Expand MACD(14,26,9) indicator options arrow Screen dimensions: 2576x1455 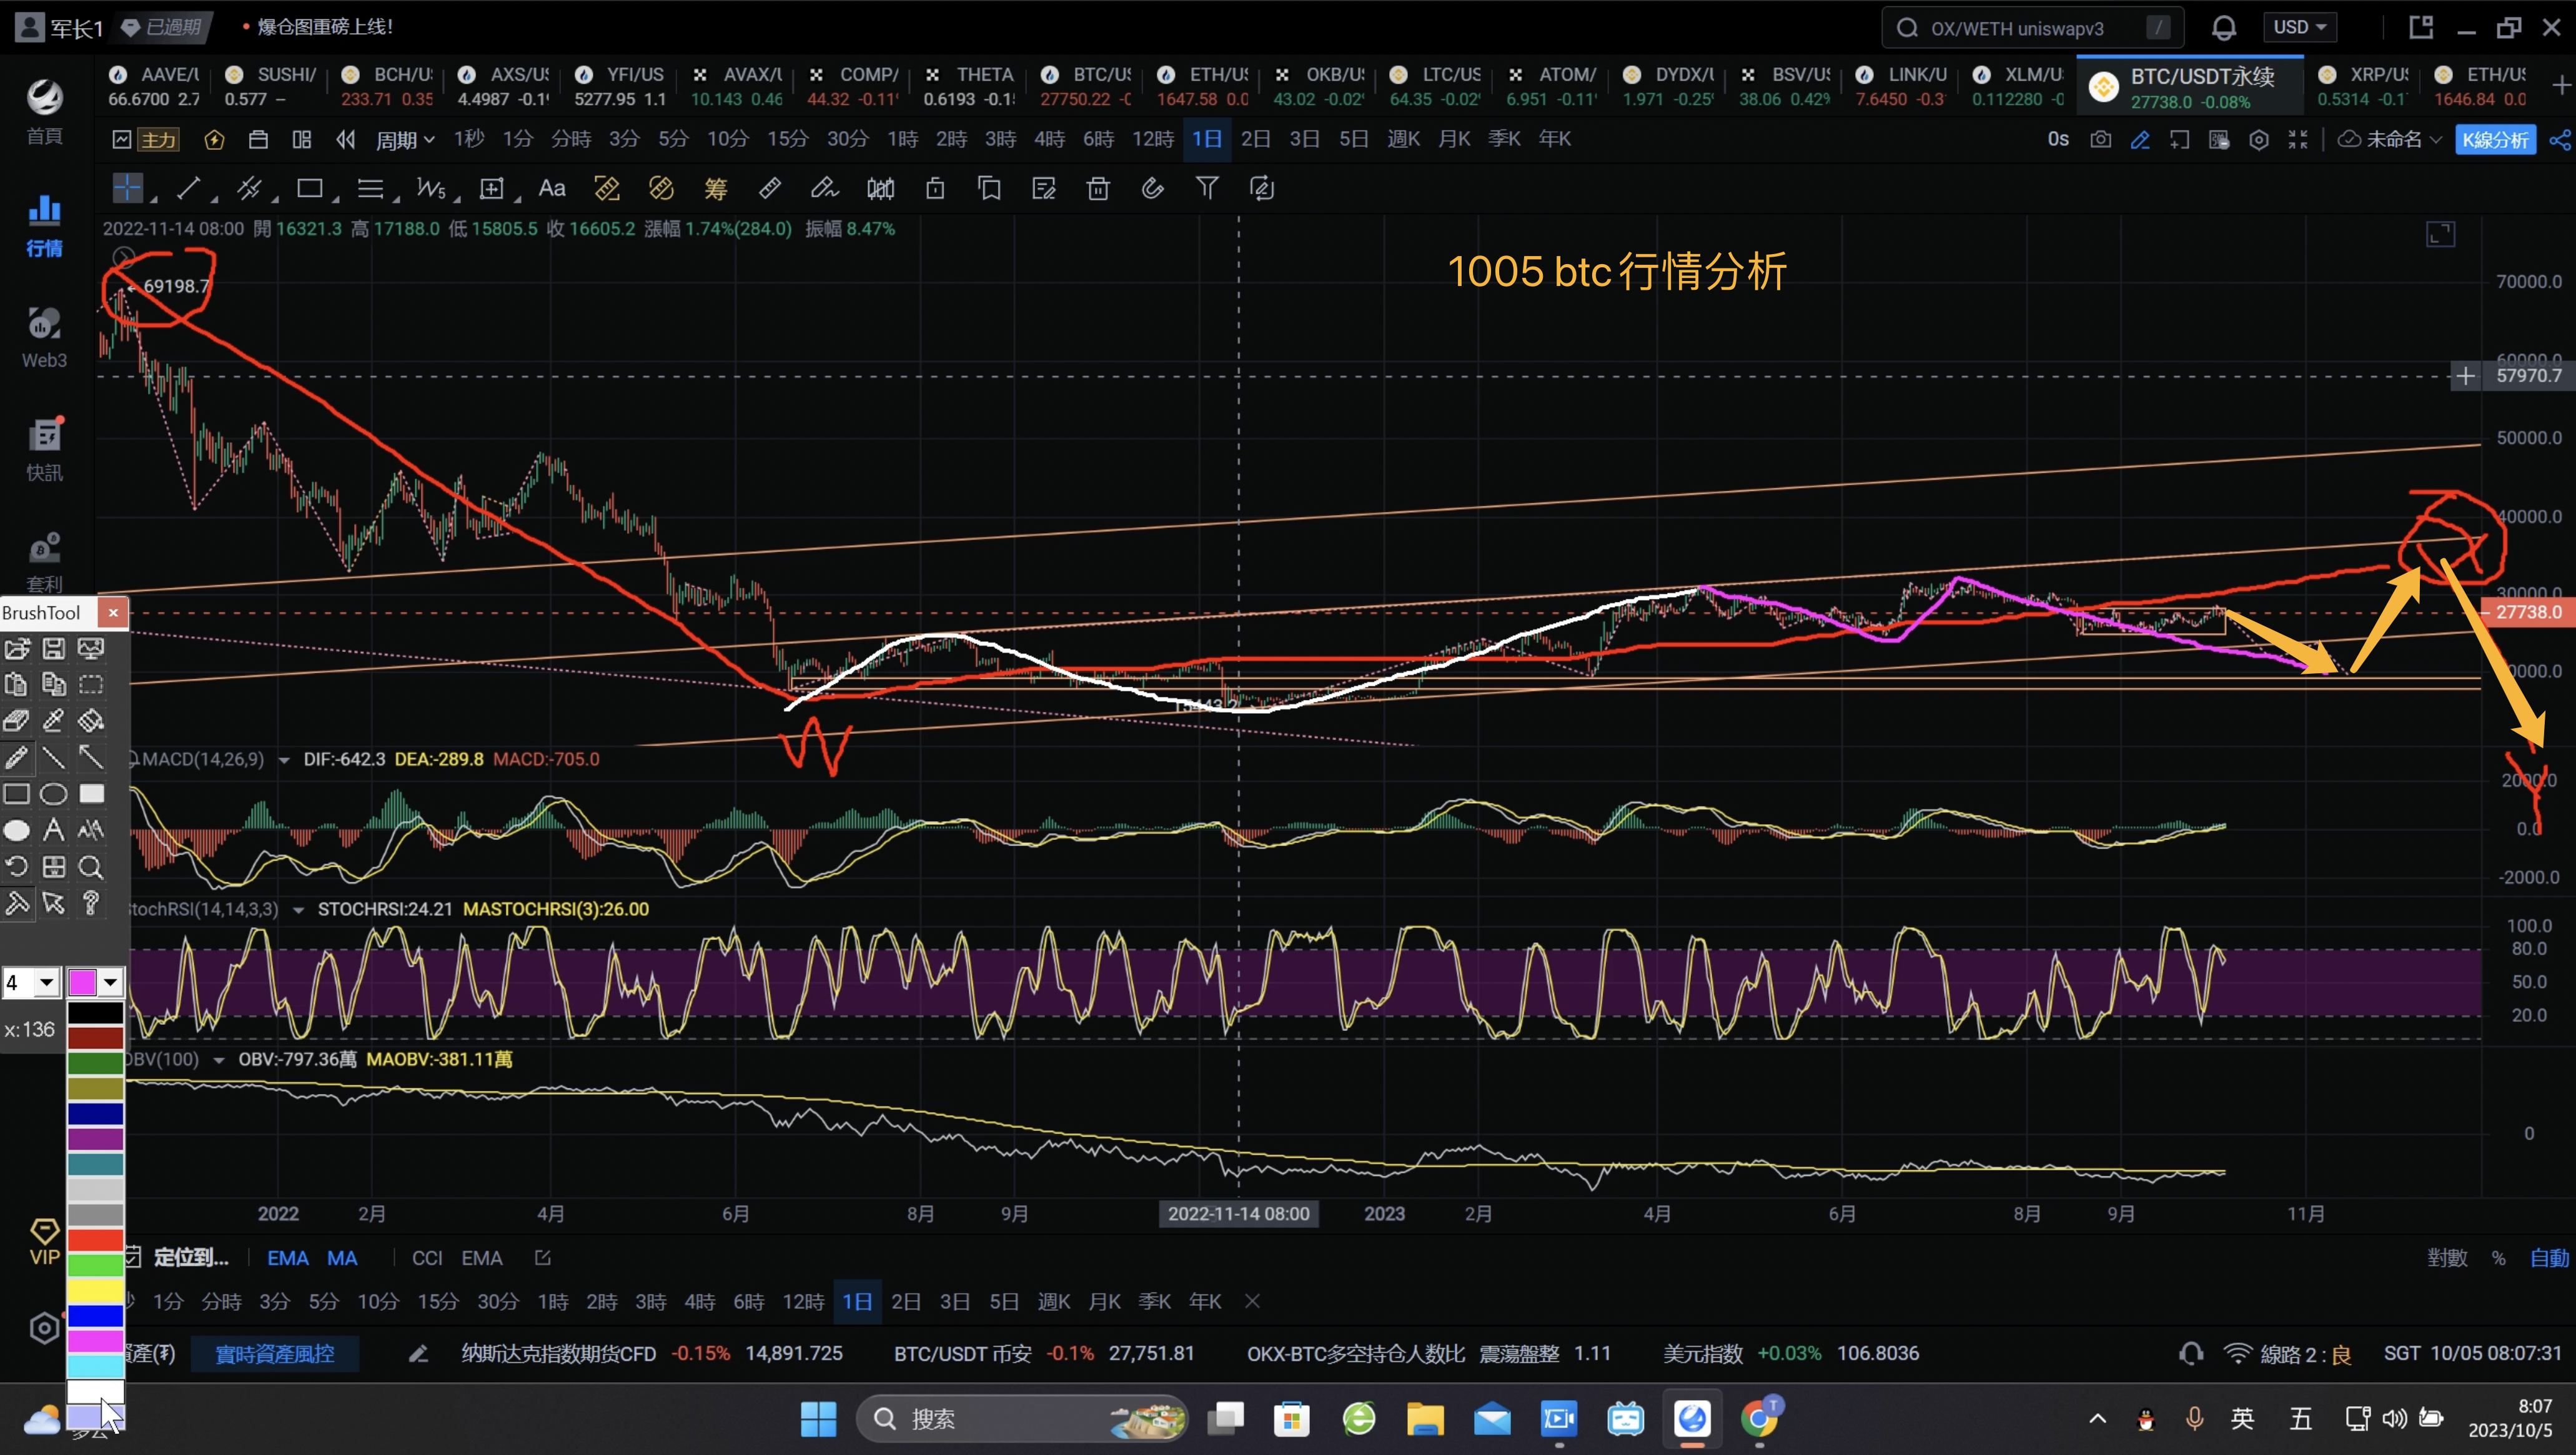[284, 760]
